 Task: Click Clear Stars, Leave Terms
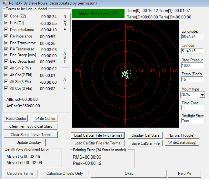[x=31, y=135]
